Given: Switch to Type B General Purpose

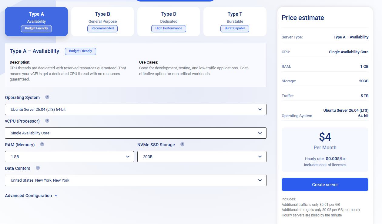Looking at the screenshot, I should click(x=102, y=21).
